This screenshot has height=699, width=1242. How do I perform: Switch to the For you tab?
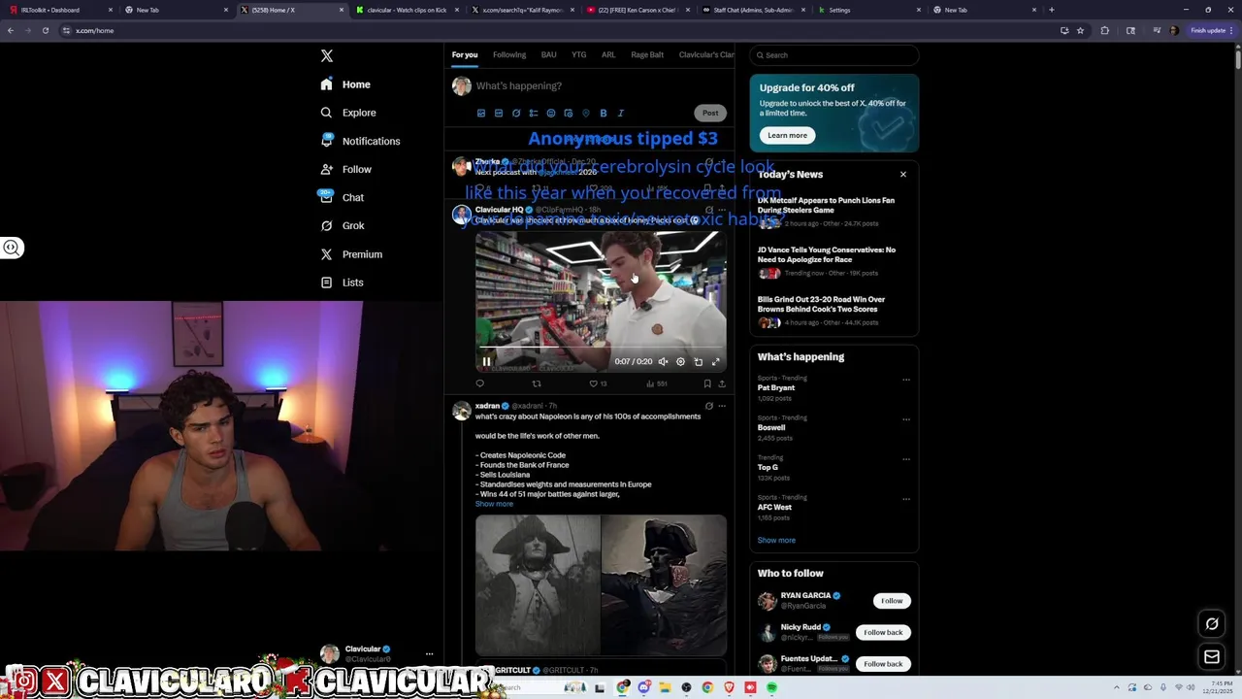click(x=465, y=55)
